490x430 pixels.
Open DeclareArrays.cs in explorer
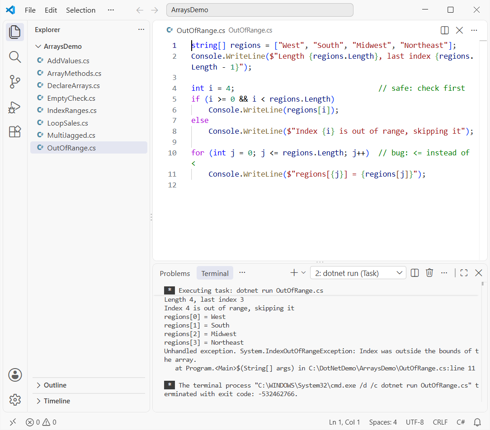[x=89, y=85]
